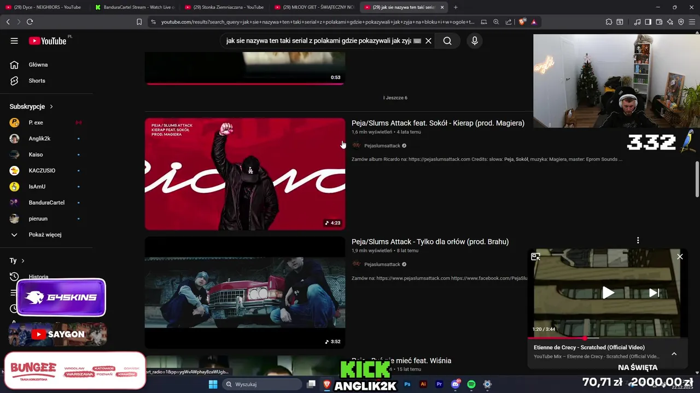
Task: Open Brave Wallet icon
Action: 659,22
